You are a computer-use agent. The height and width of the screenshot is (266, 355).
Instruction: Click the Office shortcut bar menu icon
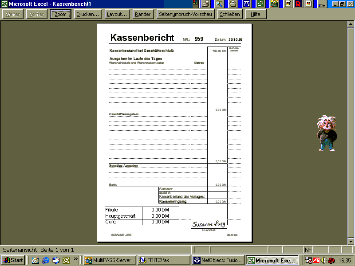[195, 3]
